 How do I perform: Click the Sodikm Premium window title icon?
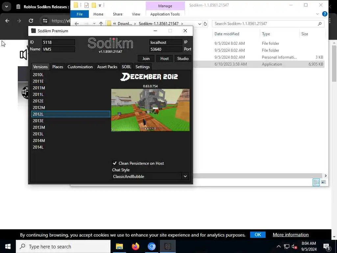[33, 31]
